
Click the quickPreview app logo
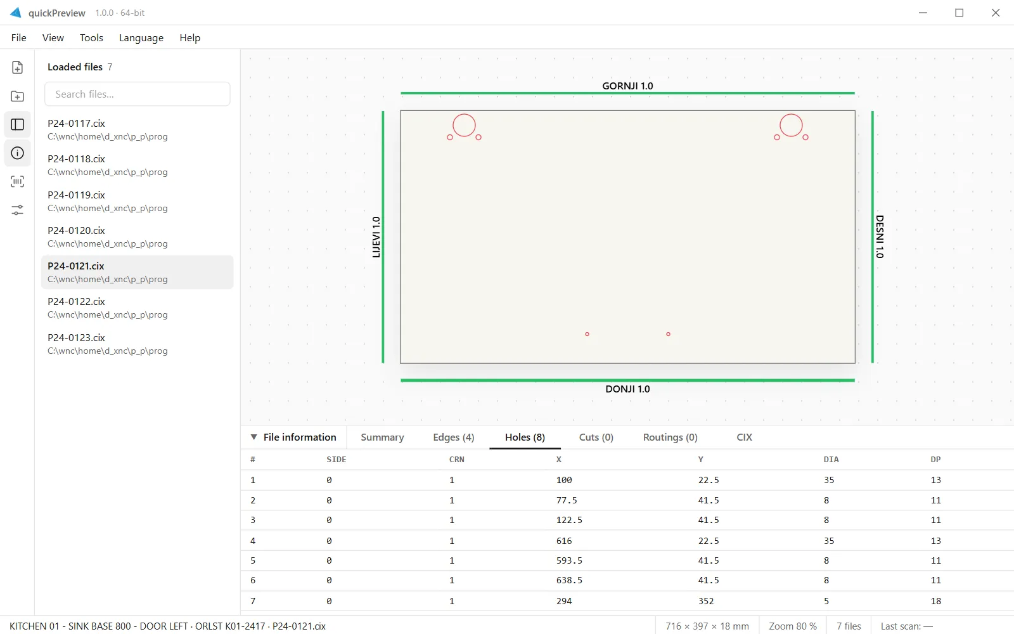point(15,13)
